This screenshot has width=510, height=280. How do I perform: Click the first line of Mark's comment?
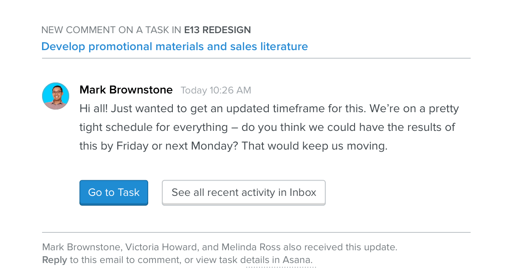point(269,109)
